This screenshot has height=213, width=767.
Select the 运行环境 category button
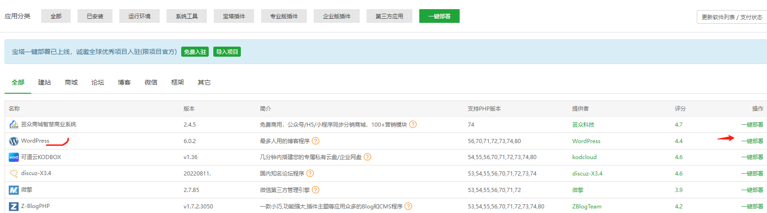pos(139,16)
